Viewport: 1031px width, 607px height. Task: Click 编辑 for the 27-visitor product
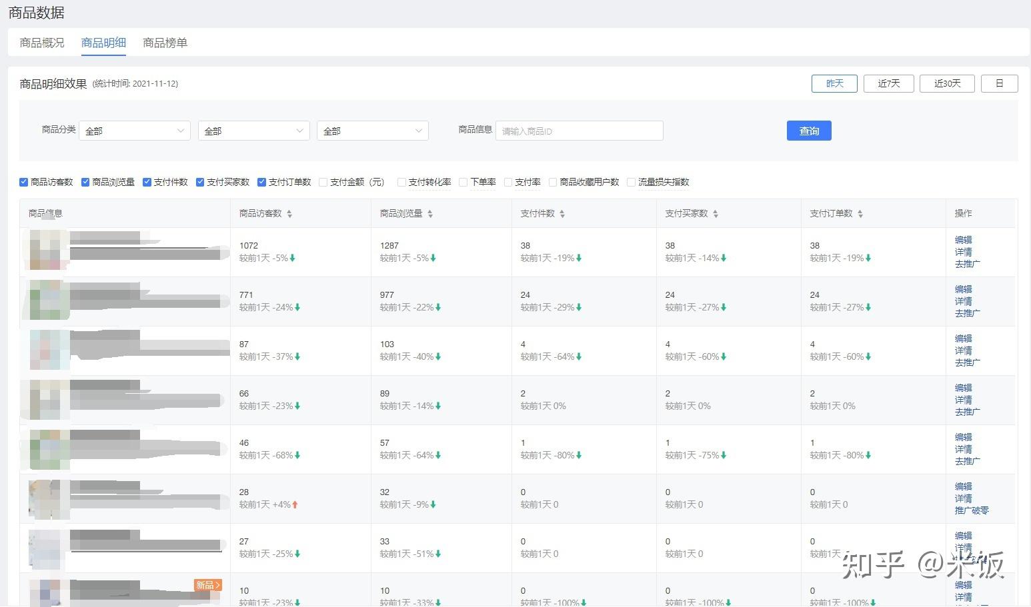click(x=963, y=536)
